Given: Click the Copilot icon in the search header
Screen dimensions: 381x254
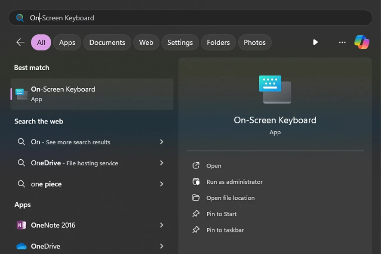Looking at the screenshot, I should [x=362, y=42].
